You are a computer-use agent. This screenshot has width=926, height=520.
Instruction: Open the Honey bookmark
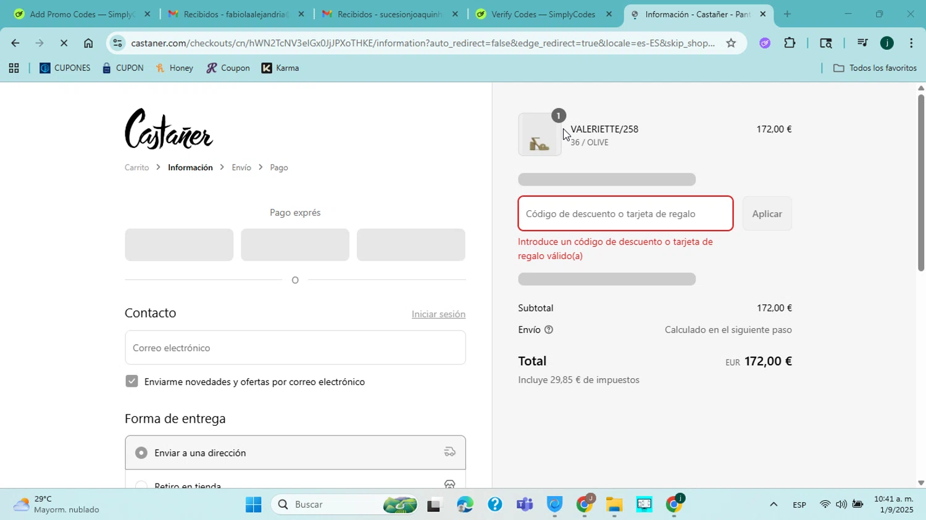(x=175, y=68)
